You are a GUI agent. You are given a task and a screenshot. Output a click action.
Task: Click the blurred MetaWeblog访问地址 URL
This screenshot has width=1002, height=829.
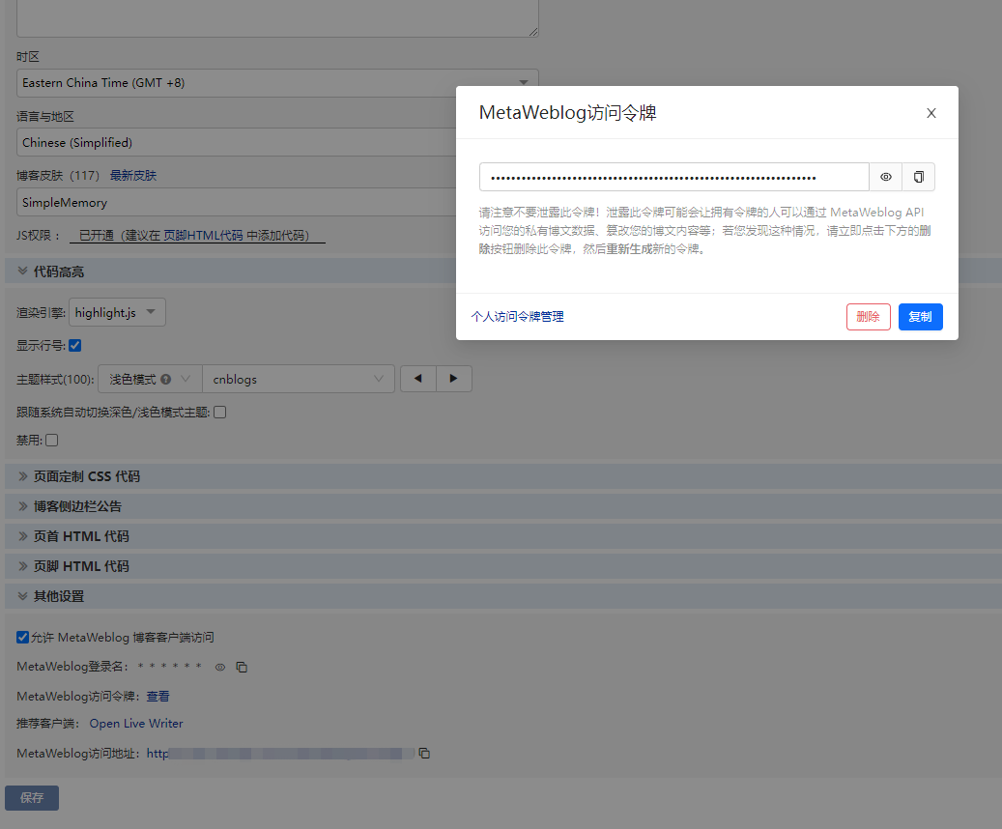point(280,754)
